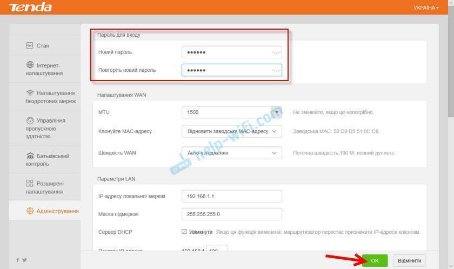Click the Новий пароль input field
The image size is (454, 269).
[x=232, y=52]
